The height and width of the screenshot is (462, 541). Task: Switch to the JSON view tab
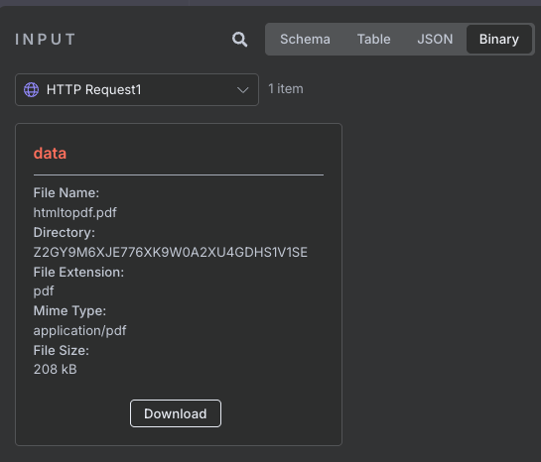[435, 40]
